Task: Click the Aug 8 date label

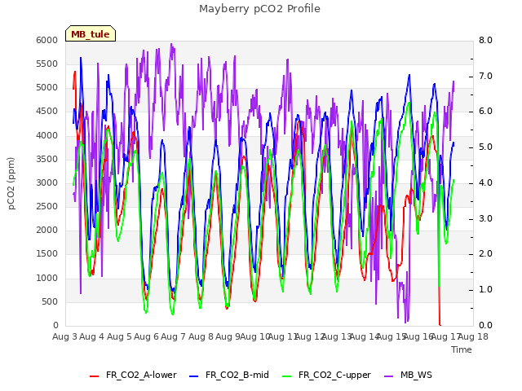Action: (x=201, y=336)
